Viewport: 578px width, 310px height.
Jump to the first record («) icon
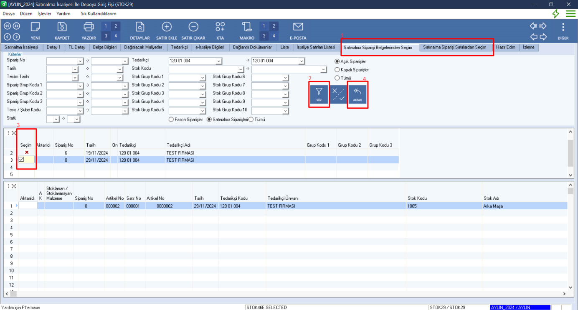coord(7,26)
